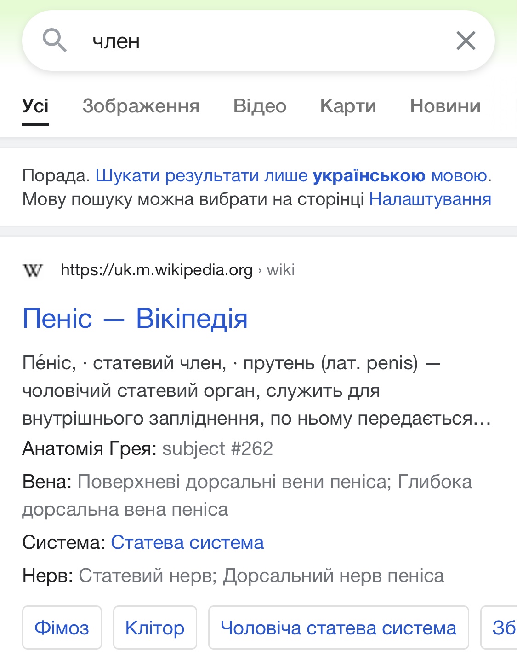Image resolution: width=517 pixels, height=663 pixels.
Task: Clear the search query with X icon
Action: pos(466,41)
